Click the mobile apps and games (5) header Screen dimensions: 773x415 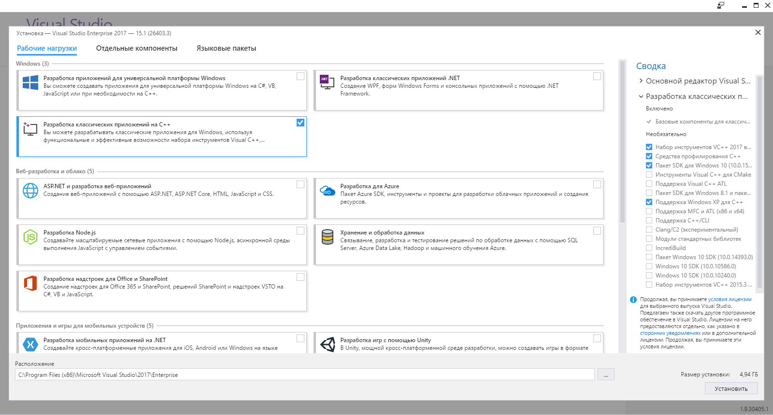tap(85, 326)
